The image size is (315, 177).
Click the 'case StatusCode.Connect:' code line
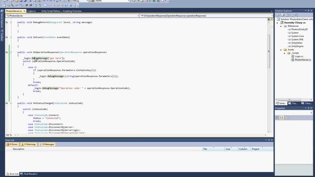(44, 115)
